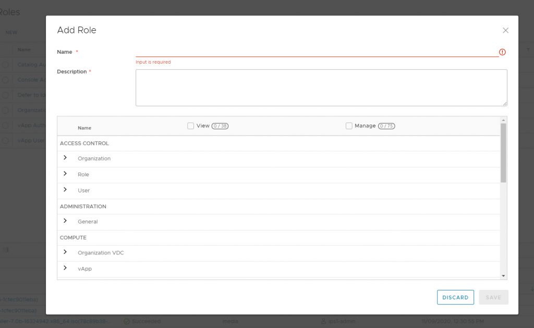Click the scrollbar up arrow

click(x=503, y=120)
